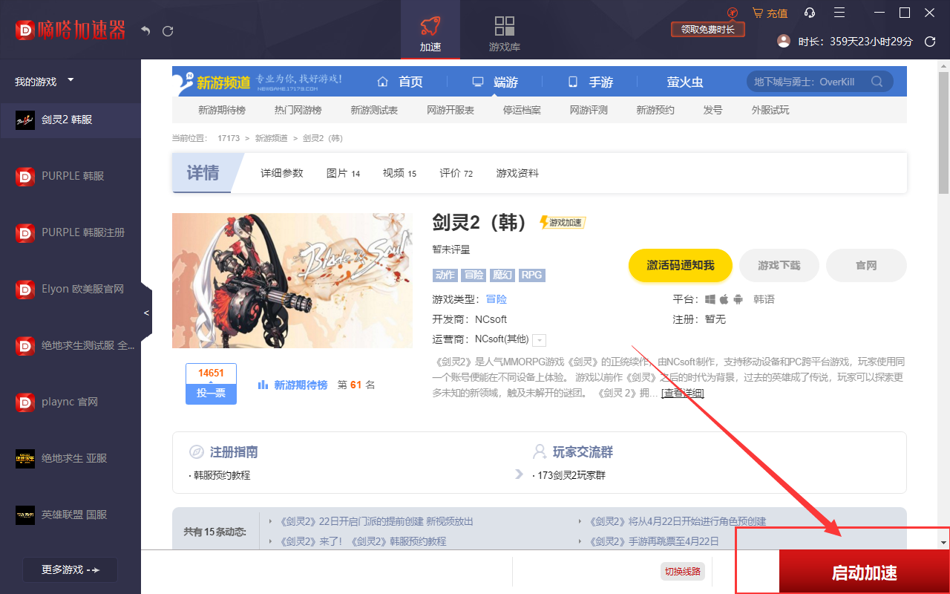Open 新游预约 link

[655, 110]
